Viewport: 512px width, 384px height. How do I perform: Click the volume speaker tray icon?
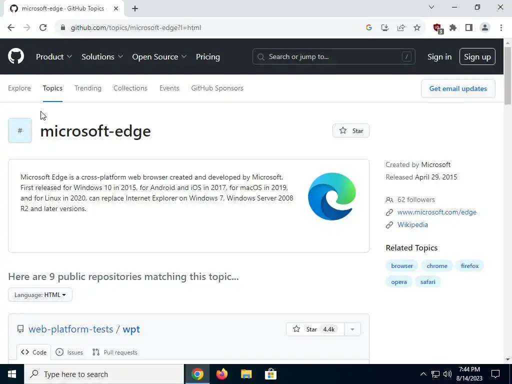[447, 374]
